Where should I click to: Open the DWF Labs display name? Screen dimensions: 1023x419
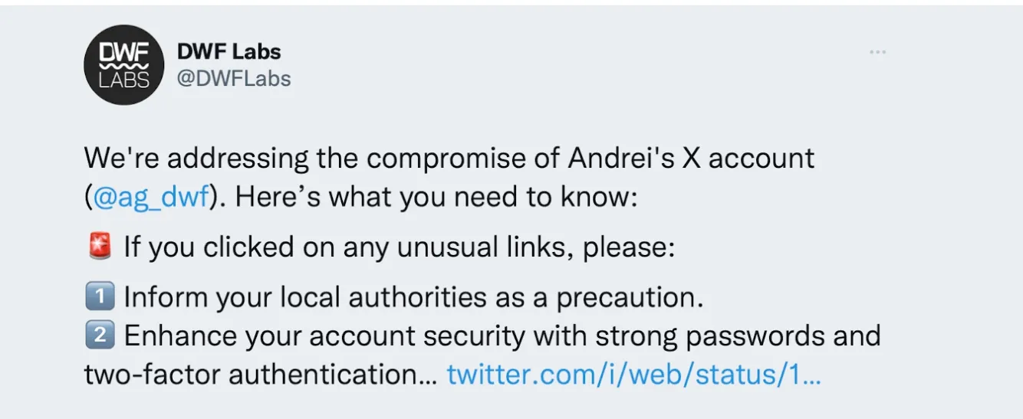pyautogui.click(x=229, y=52)
